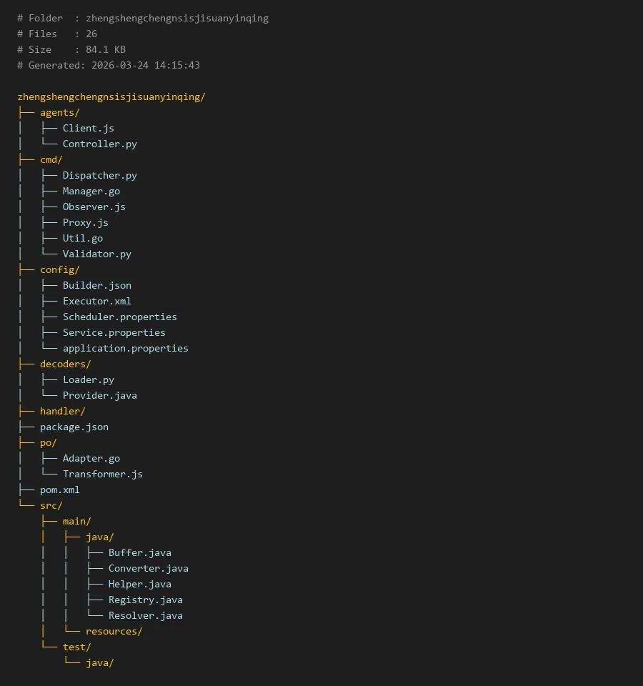The image size is (643, 686).
Task: Expand the agents/ folder entry
Action: pyautogui.click(x=59, y=112)
